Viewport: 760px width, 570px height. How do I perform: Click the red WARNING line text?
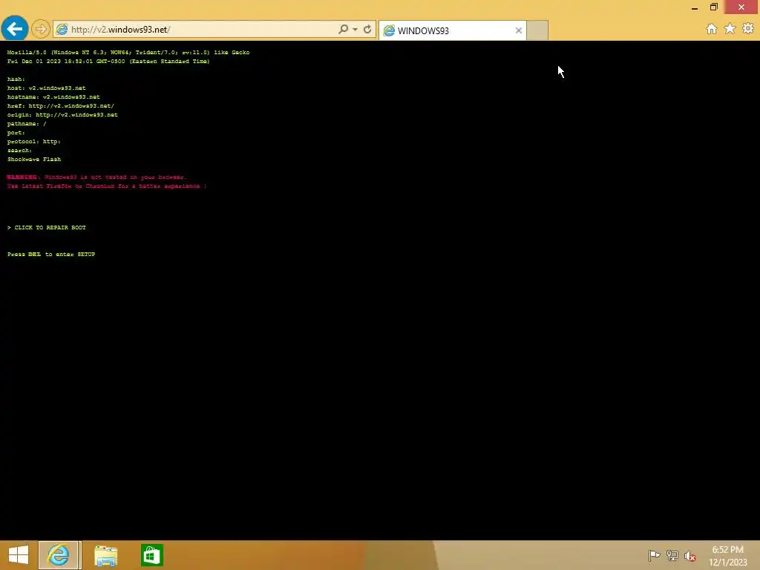(96, 177)
